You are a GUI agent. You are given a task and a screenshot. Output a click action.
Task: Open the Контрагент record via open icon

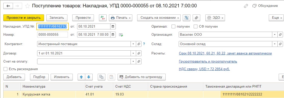(x=139, y=44)
